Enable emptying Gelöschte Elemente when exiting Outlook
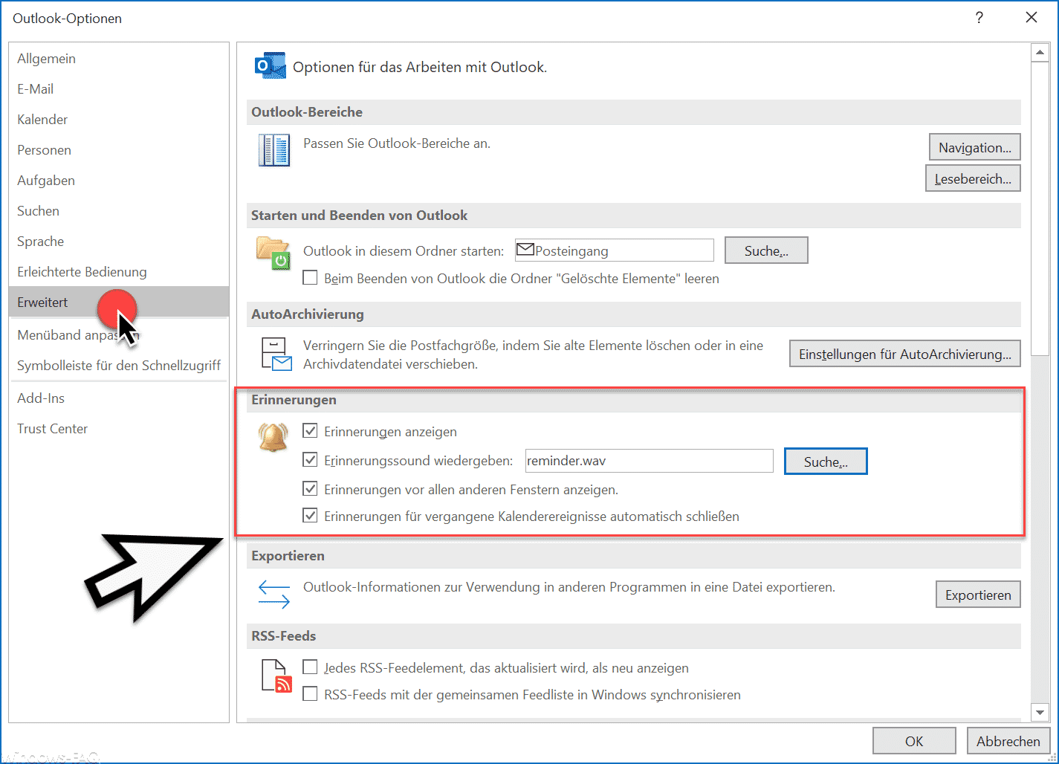 click(x=310, y=278)
